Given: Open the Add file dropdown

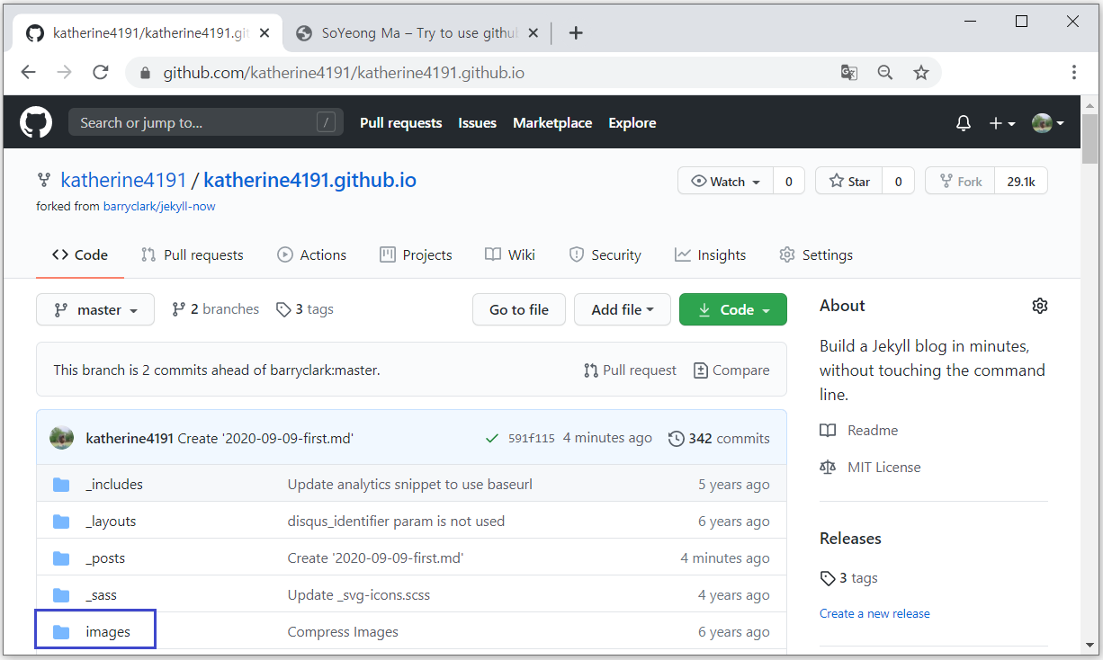Looking at the screenshot, I should pyautogui.click(x=623, y=309).
